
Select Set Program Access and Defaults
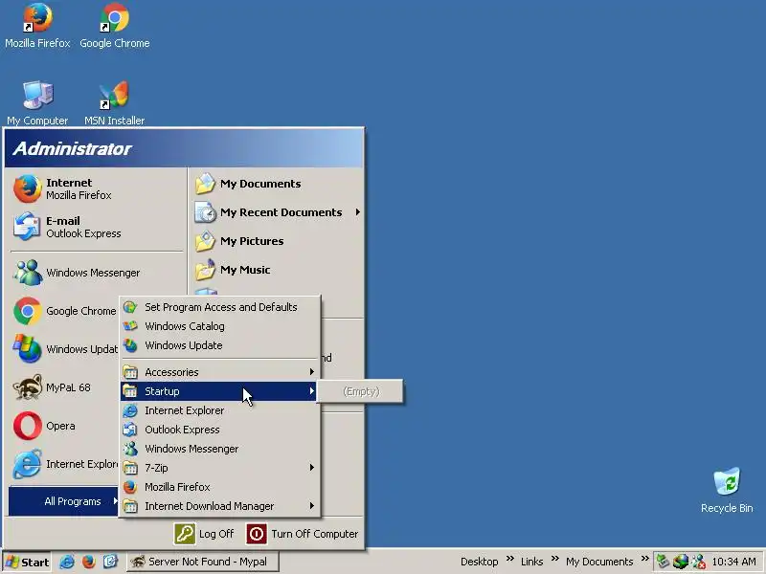tap(220, 307)
